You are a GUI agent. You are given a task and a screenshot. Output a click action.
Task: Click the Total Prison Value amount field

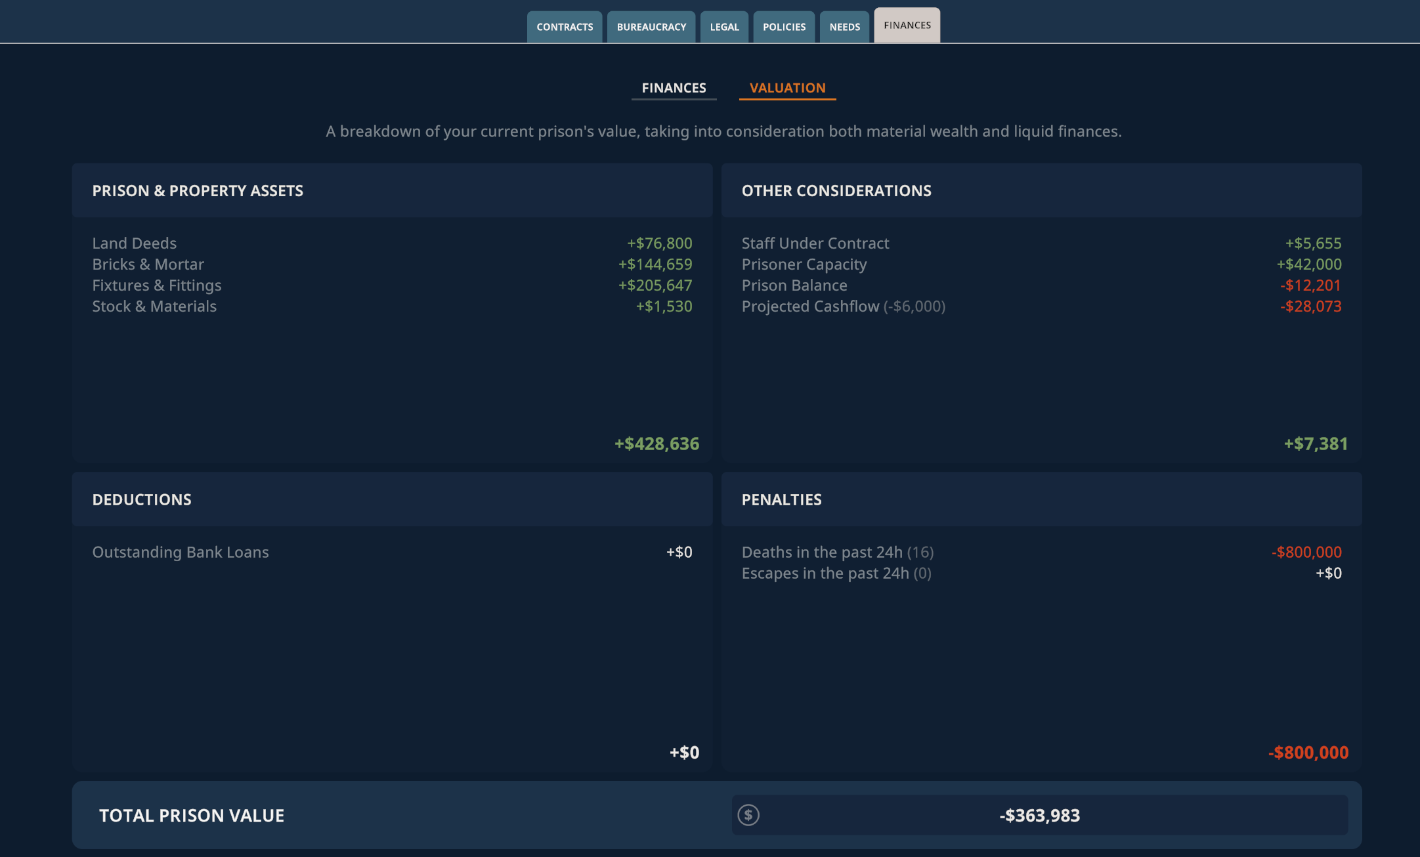[1039, 815]
